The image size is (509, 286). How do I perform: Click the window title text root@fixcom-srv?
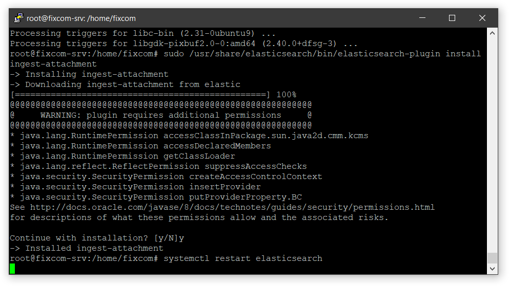(x=81, y=18)
